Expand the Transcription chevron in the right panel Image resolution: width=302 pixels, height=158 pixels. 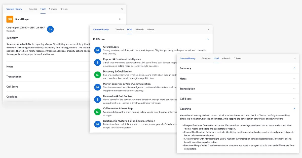click(294, 89)
